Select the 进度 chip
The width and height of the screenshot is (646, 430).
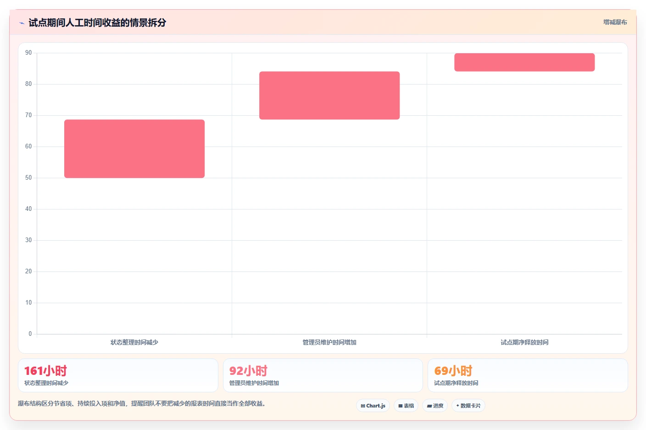point(435,406)
